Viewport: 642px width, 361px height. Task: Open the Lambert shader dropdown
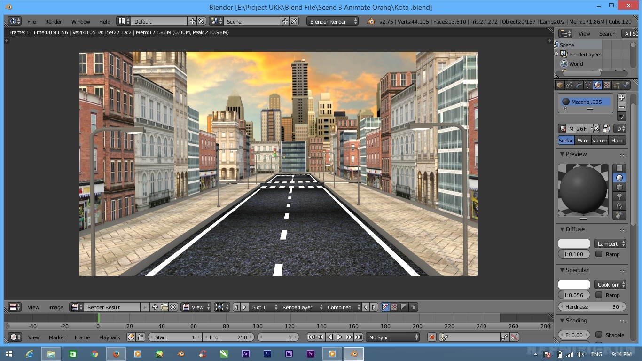pos(610,243)
